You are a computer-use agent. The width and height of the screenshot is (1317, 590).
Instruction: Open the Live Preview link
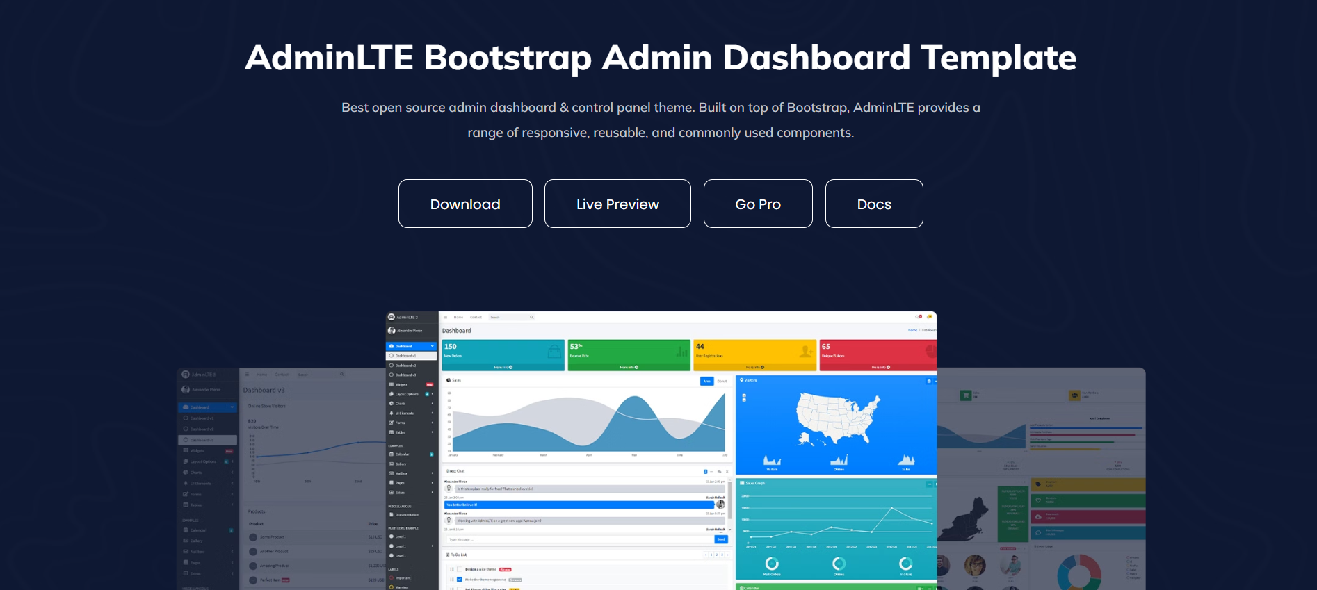(617, 204)
